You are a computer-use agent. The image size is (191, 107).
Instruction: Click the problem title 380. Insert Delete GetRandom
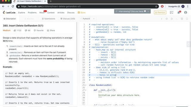(23, 26)
